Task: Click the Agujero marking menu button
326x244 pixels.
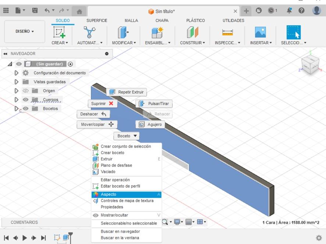Action: pos(150,124)
